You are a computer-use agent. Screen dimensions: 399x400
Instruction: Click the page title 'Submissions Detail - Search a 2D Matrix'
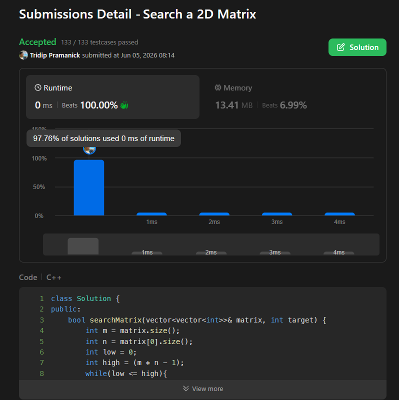click(x=137, y=14)
